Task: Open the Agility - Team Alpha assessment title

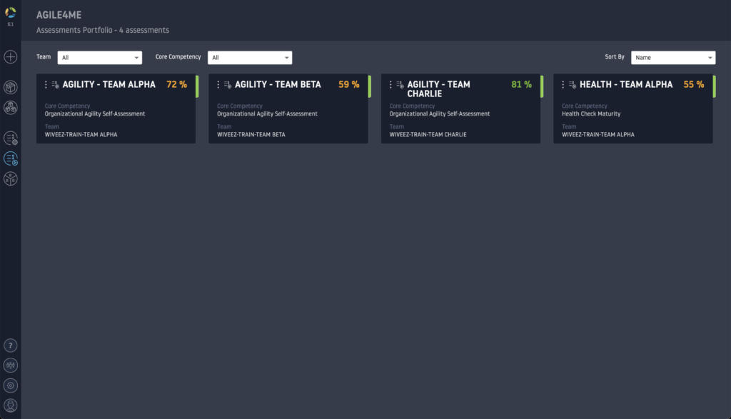Action: pyautogui.click(x=109, y=84)
